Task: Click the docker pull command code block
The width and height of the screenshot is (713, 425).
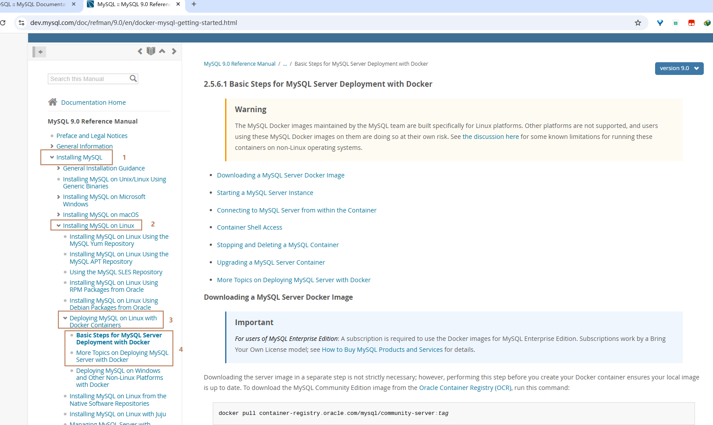Action: coord(454,413)
